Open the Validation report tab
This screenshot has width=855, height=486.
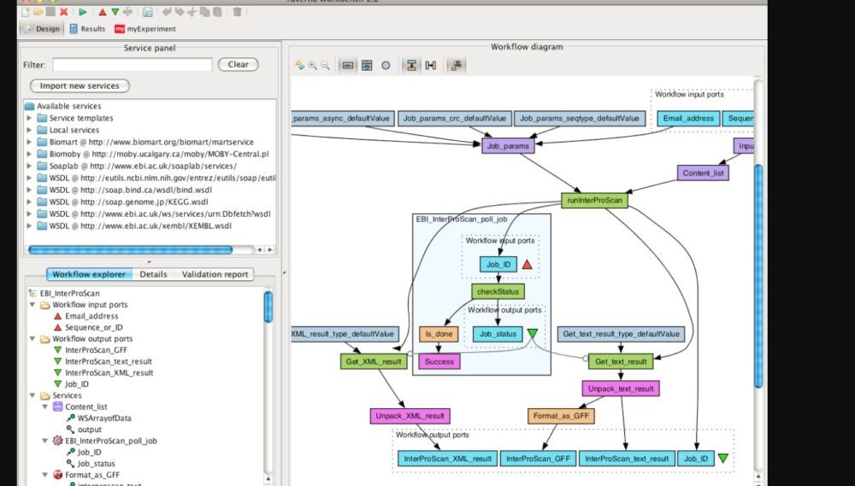click(214, 274)
